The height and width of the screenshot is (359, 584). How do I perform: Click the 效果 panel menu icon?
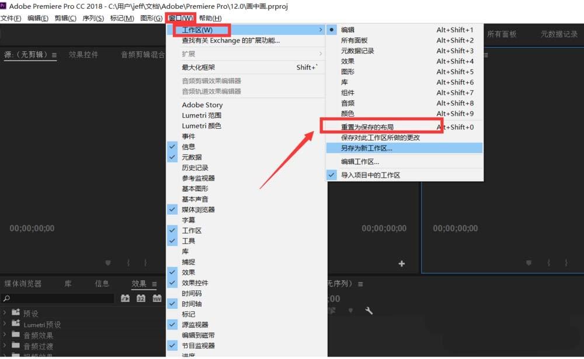[x=153, y=284]
